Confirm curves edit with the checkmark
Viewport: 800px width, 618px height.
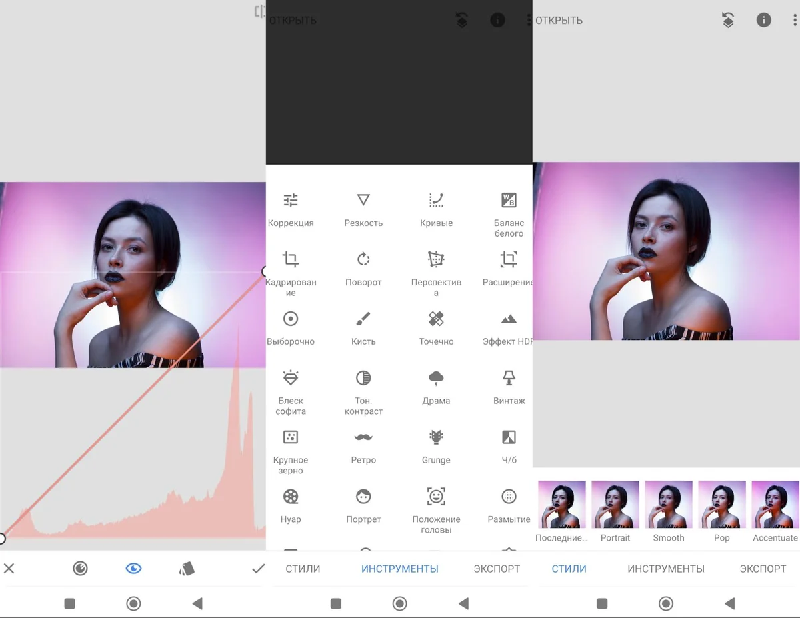258,569
